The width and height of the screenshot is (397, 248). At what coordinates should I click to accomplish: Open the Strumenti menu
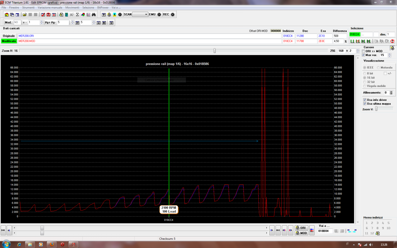(28, 7)
